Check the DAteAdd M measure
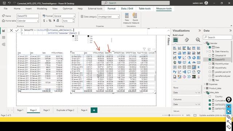Screen dimensions: 233x131 pyautogui.click(x=210, y=55)
